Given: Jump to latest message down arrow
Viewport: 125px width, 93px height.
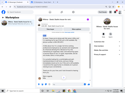Looking at the screenshot, I should click(x=64, y=78).
